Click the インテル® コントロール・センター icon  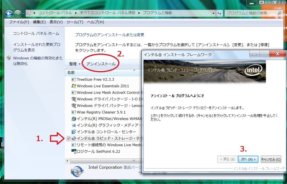click(74, 132)
